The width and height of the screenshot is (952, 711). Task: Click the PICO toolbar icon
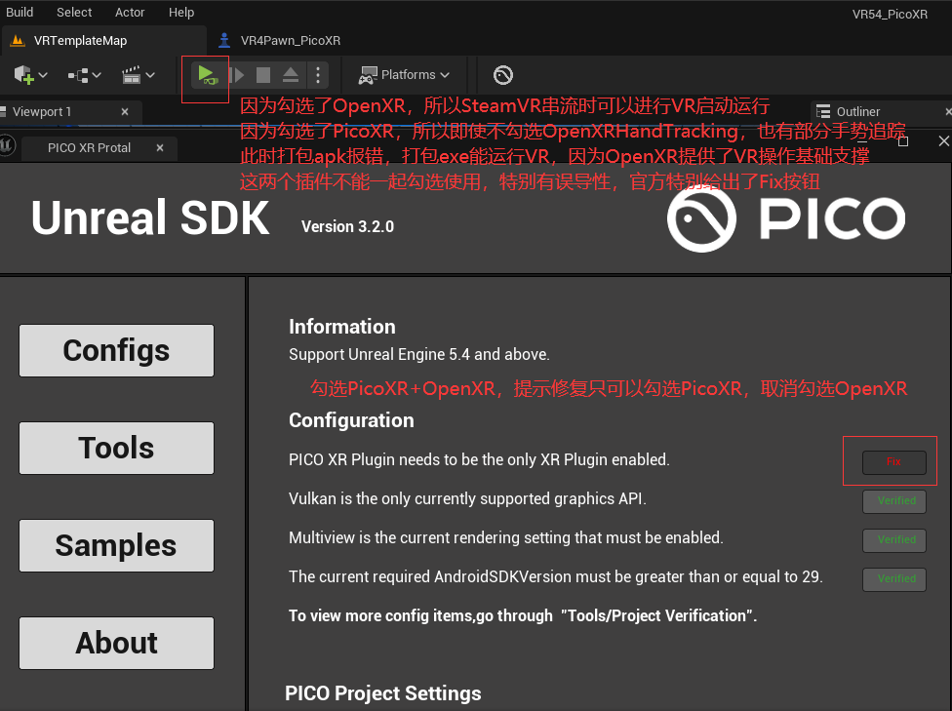(x=503, y=75)
